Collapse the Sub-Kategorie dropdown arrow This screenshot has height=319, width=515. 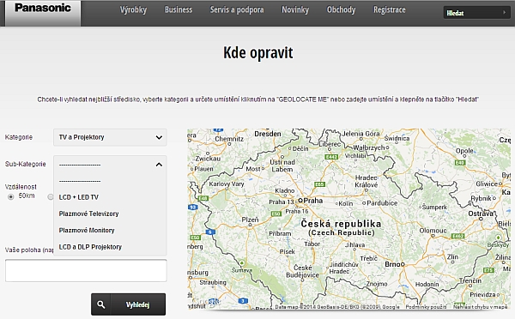(159, 165)
